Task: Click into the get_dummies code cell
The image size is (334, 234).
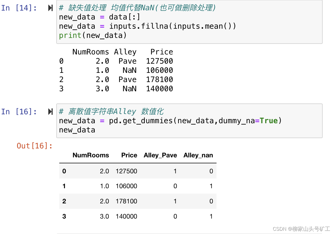Action: point(189,121)
